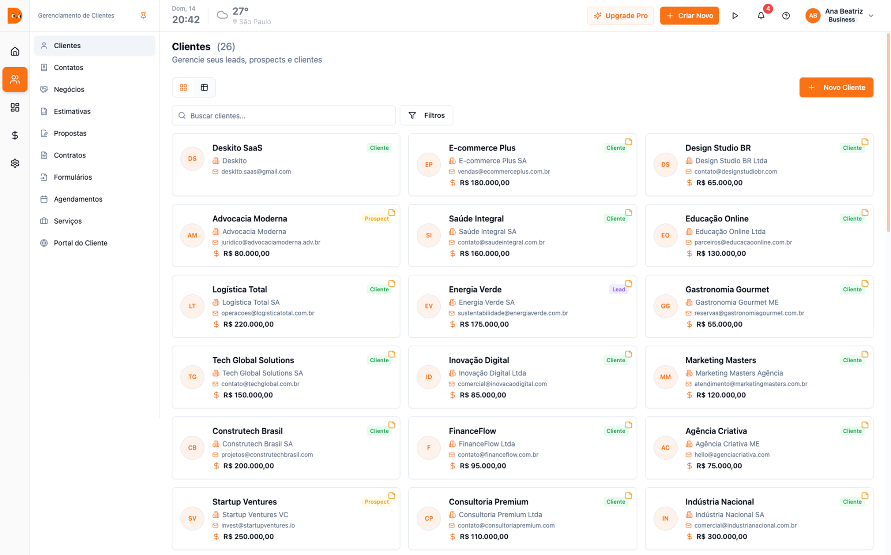The image size is (891, 555).
Task: Open Negócios from the sidebar
Action: (69, 89)
